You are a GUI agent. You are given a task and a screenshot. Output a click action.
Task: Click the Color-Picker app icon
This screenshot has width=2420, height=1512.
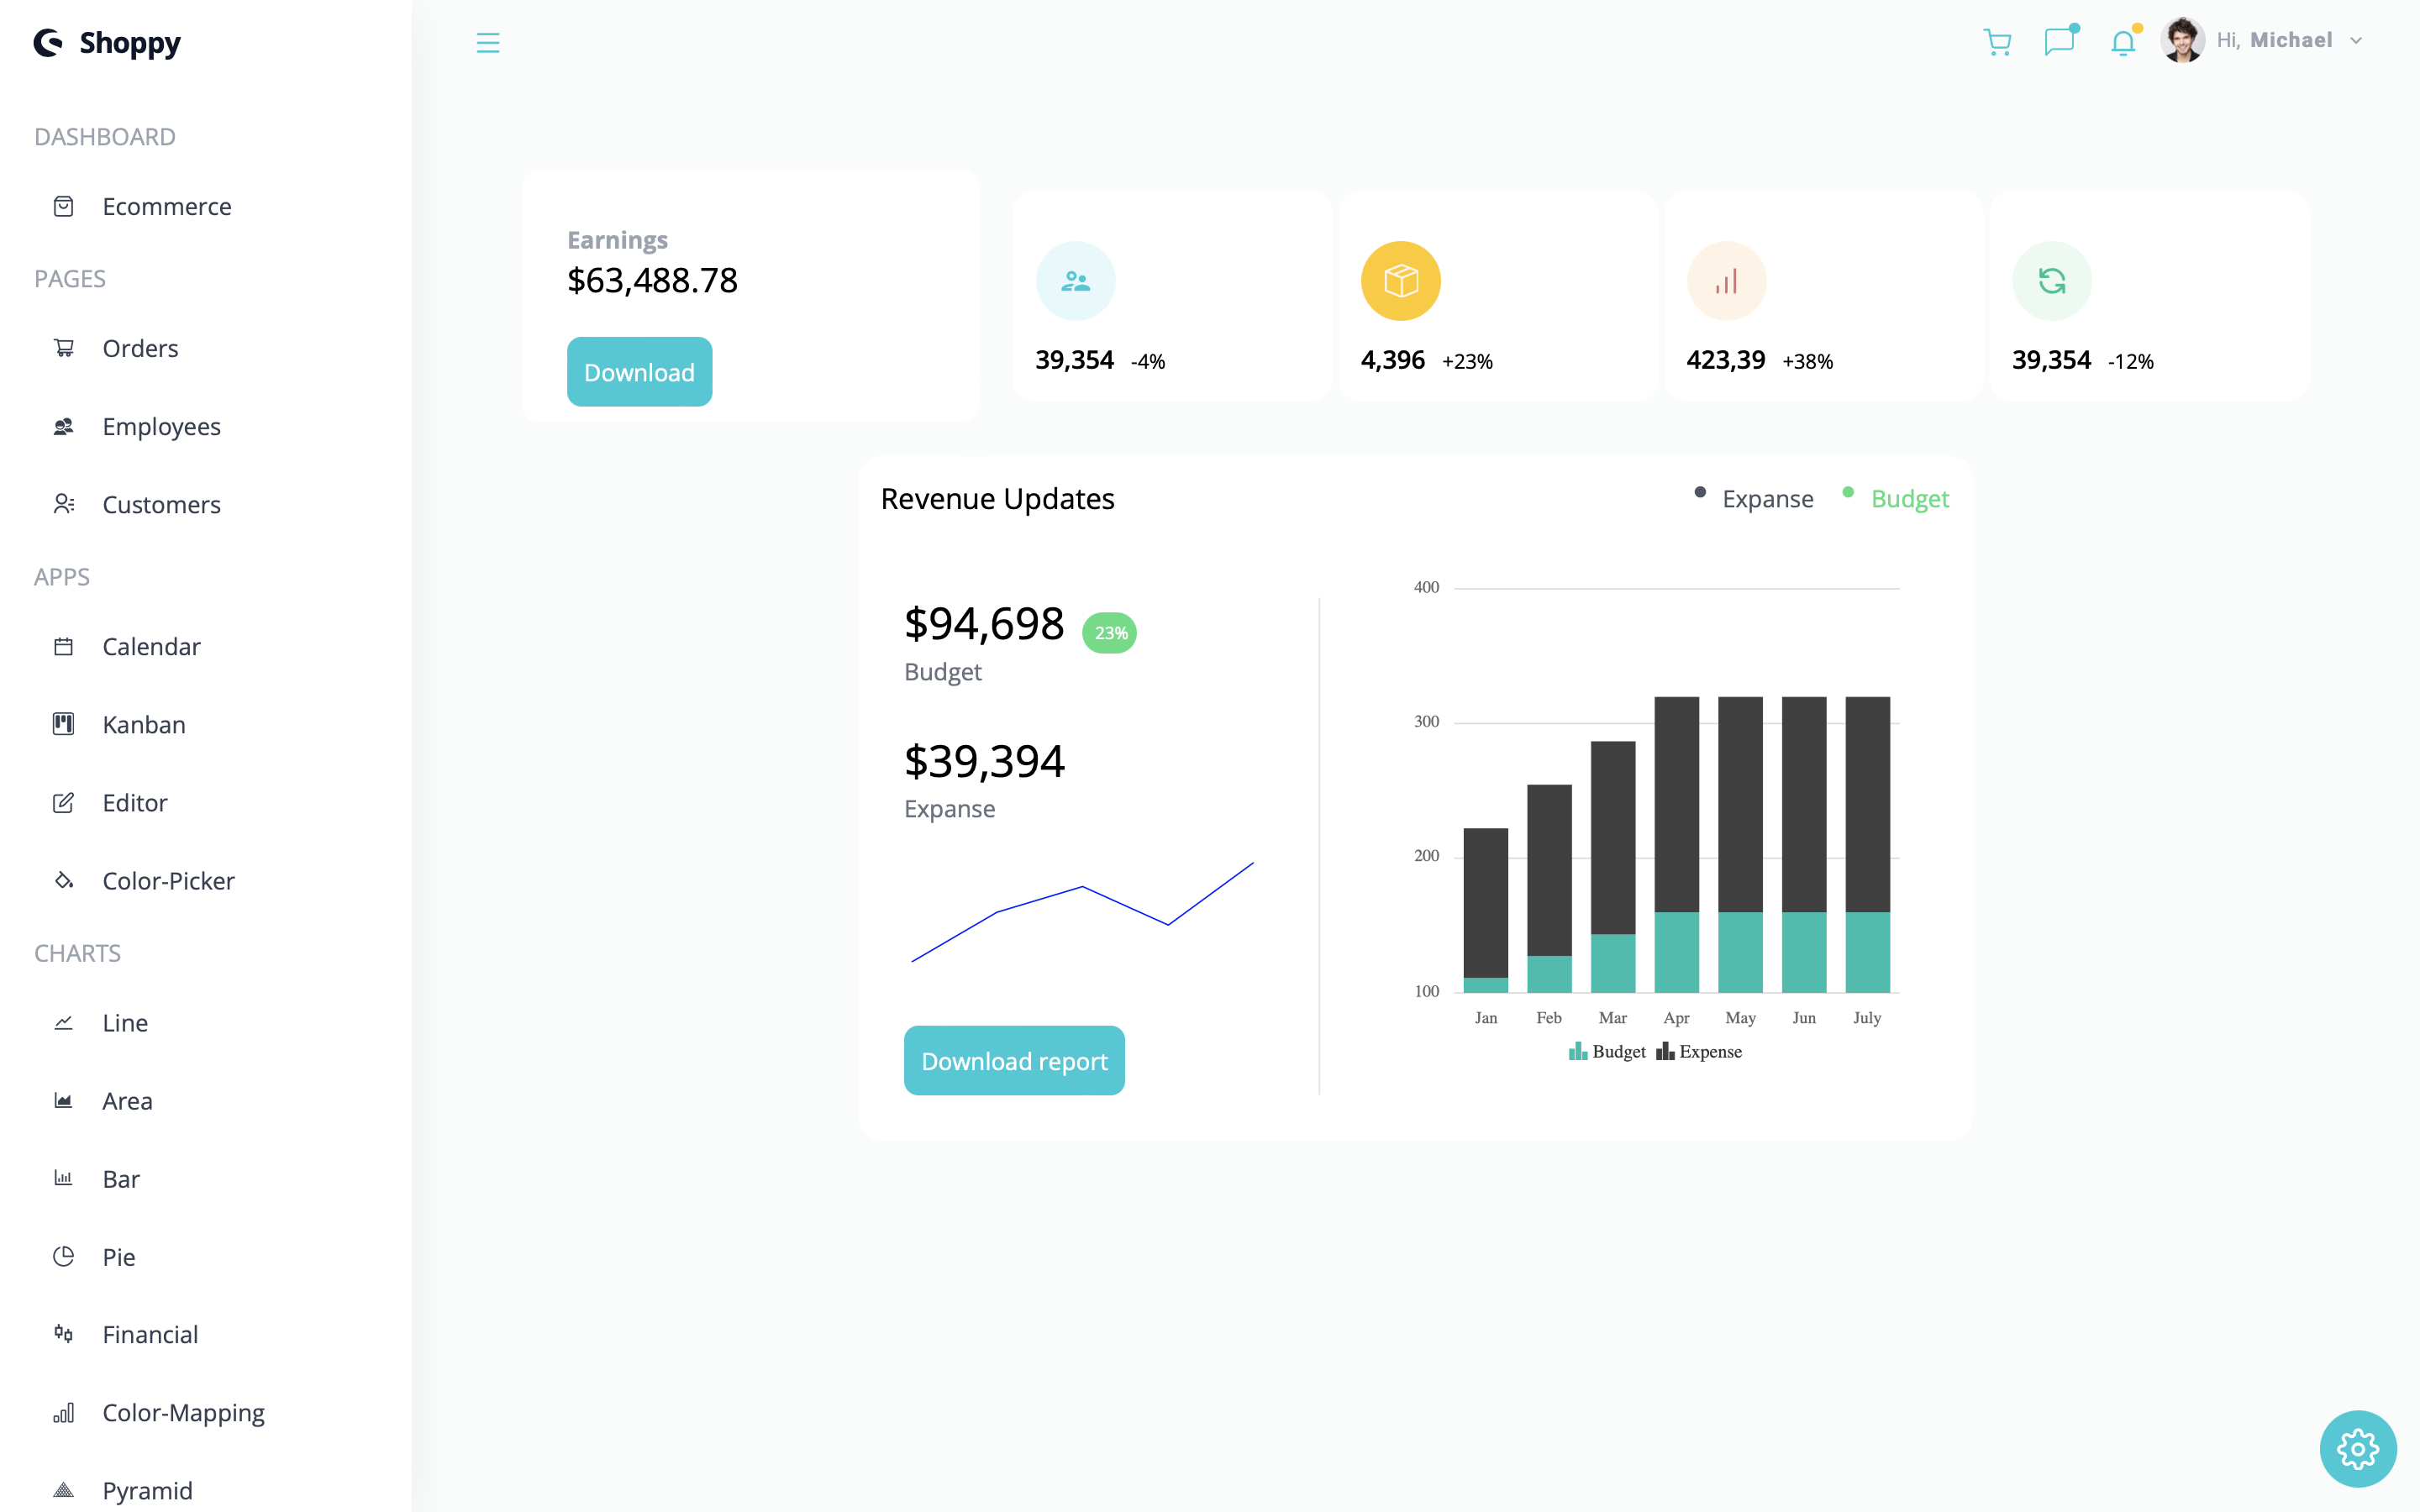pyautogui.click(x=63, y=879)
